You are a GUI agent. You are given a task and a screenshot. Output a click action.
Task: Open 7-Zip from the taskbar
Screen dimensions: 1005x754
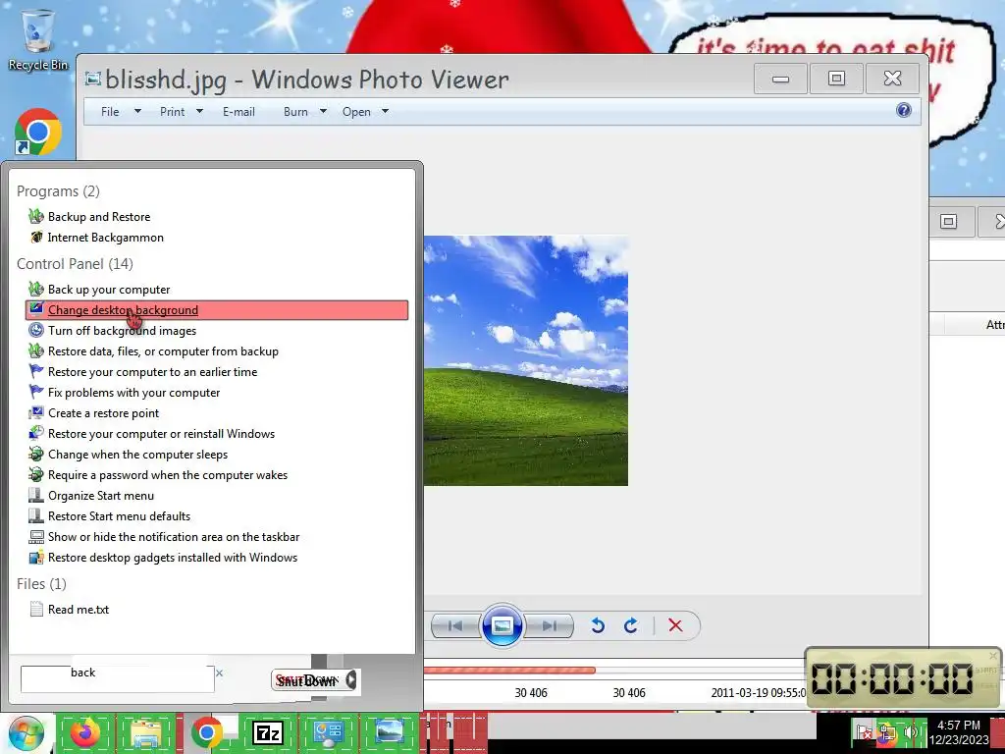click(267, 732)
